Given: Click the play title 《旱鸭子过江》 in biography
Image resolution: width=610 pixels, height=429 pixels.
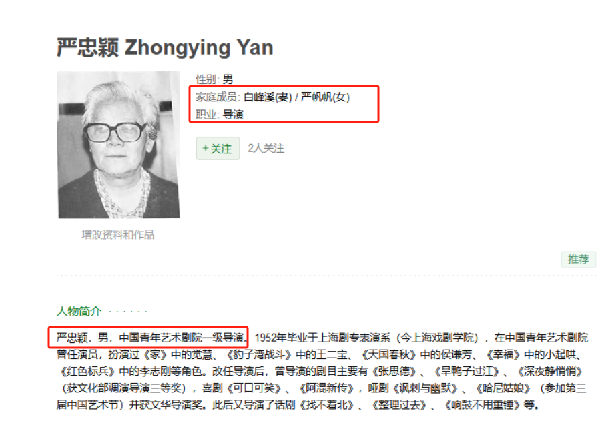Looking at the screenshot, I should coord(467,372).
